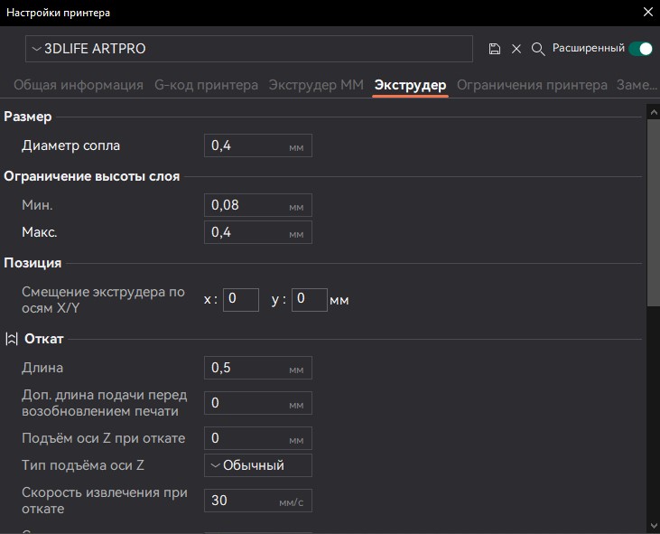Click the extruder X offset field
The image size is (660, 534).
[x=241, y=299]
